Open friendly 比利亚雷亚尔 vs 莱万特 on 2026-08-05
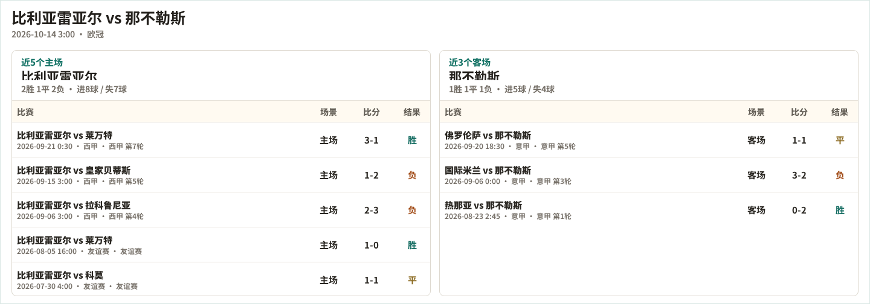Screen dimensions: 870x304 221,245
